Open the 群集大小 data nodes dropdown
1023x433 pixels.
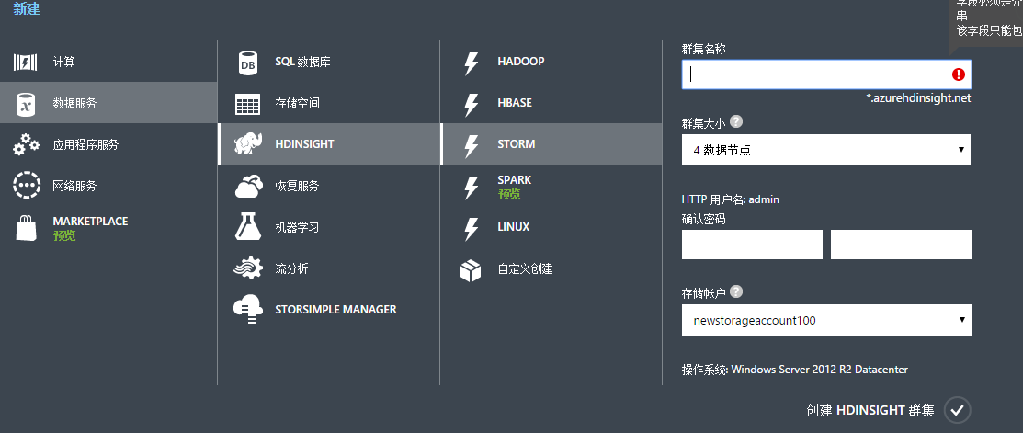coord(825,150)
